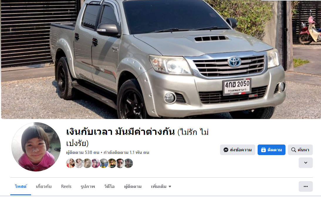Open the three-dots options menu
321x197 pixels.
coord(305,186)
